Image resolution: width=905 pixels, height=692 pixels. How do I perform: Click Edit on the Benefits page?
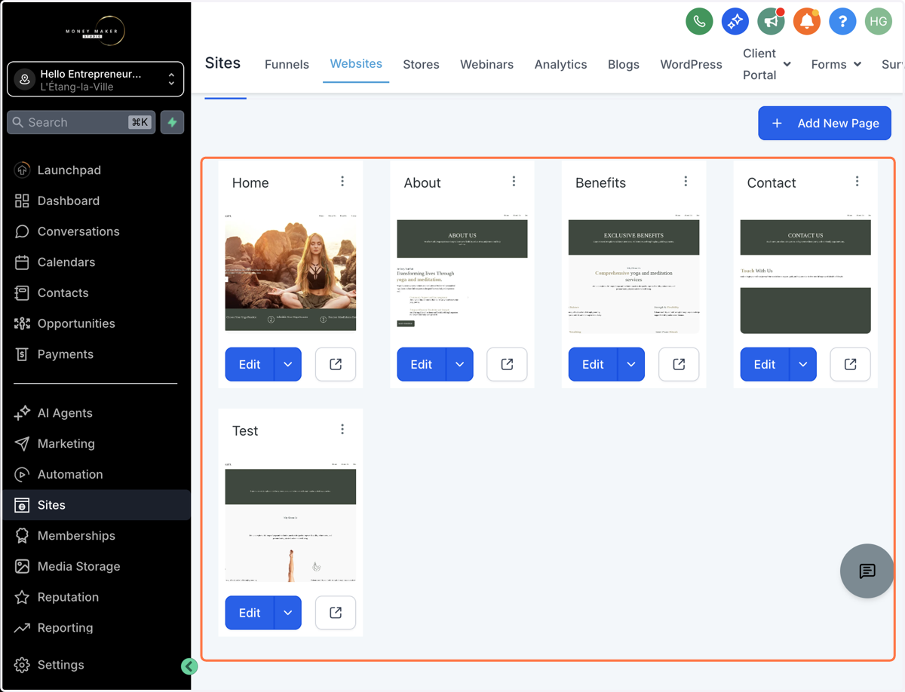click(593, 364)
